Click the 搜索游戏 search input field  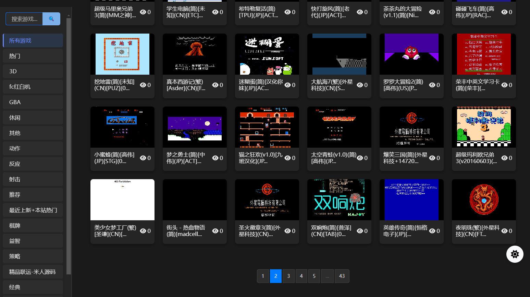[24, 19]
